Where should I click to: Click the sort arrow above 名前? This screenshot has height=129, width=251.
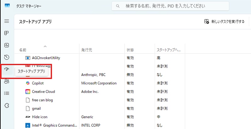click(45, 46)
